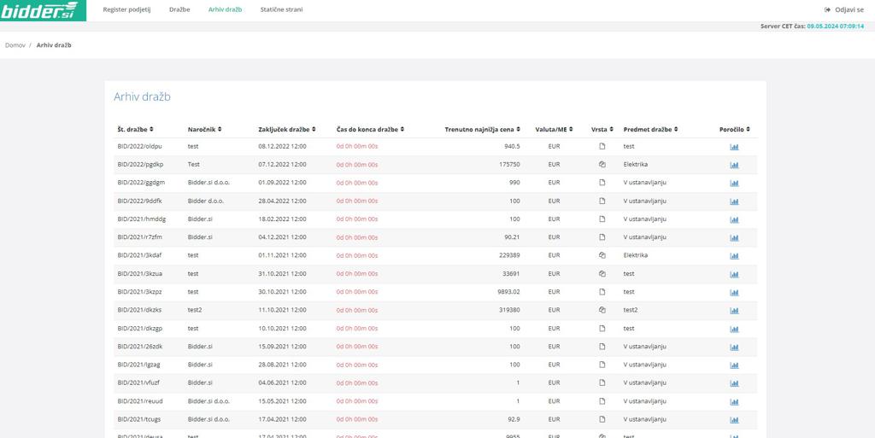Sort table by Predmet dražbe column

point(650,129)
